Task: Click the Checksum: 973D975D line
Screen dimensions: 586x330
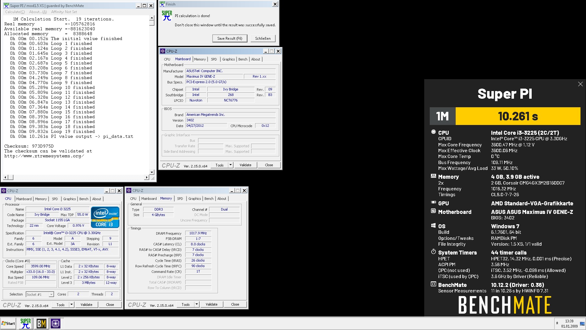Action: 29,146
